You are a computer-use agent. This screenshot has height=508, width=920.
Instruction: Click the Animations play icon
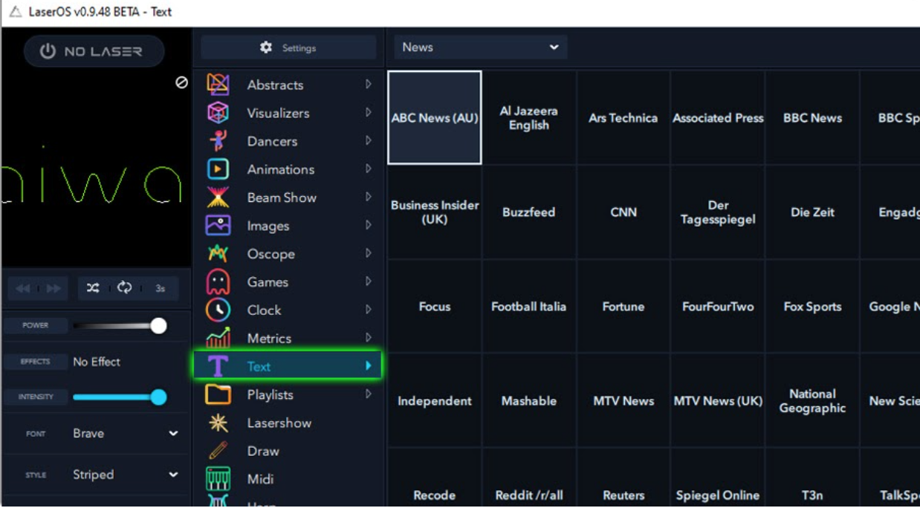[218, 169]
